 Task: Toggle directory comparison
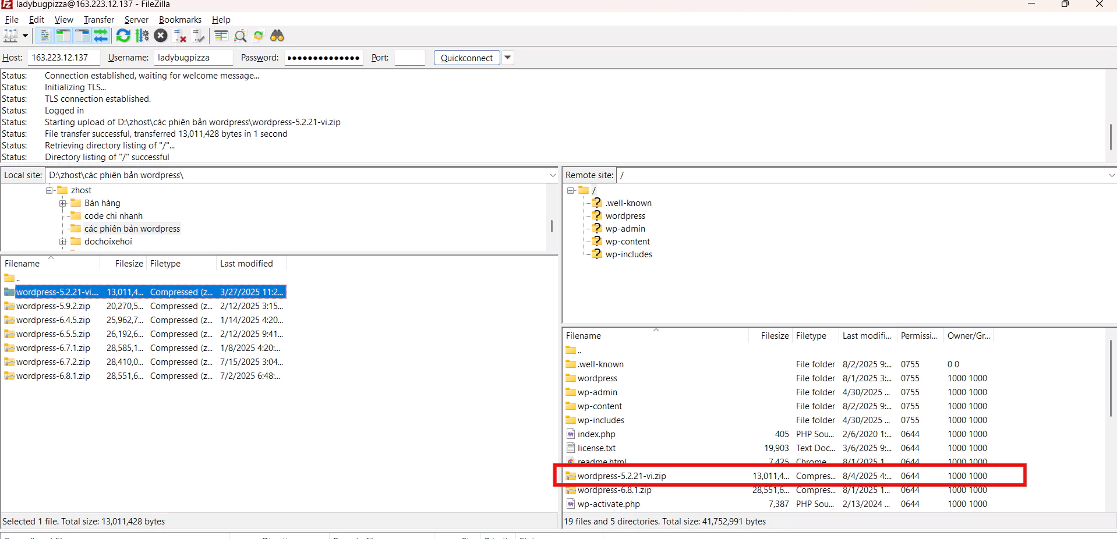click(x=240, y=36)
